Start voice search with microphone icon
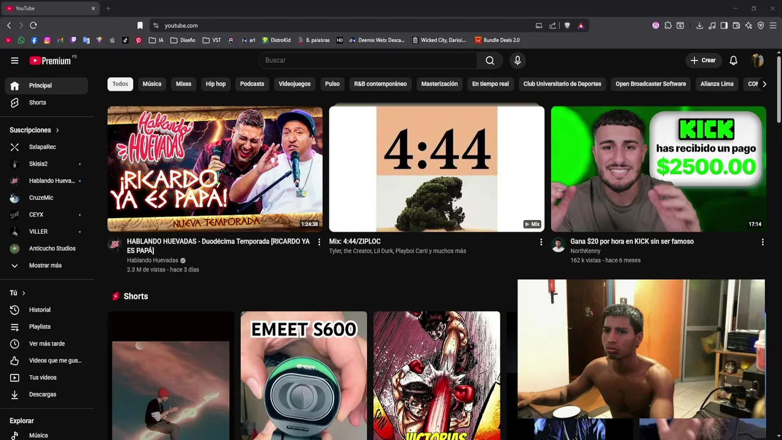 (517, 61)
